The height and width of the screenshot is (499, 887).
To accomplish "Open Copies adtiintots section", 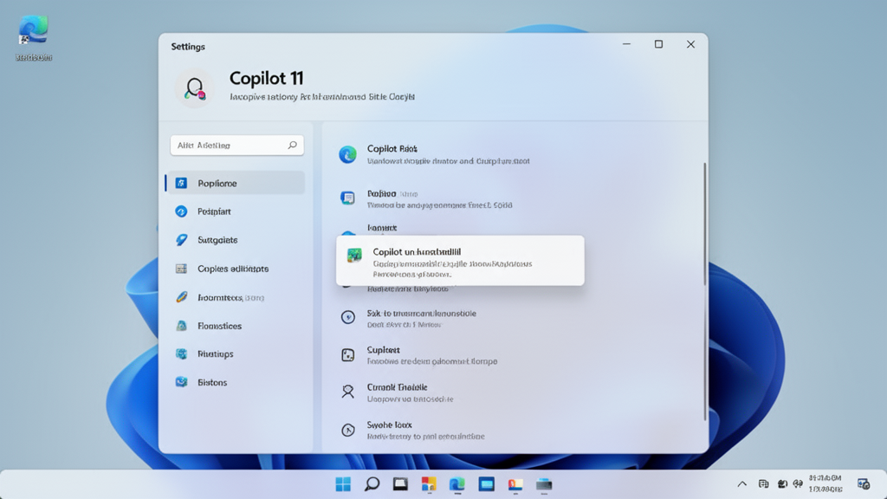I will [x=236, y=269].
